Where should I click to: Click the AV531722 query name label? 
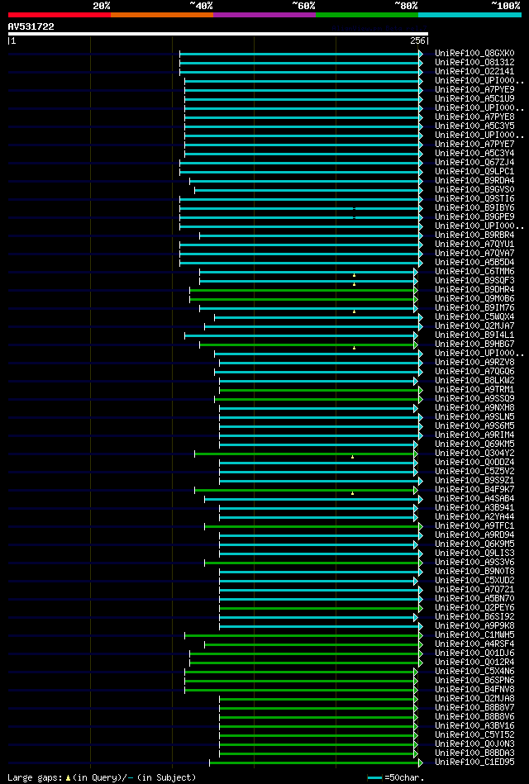pos(31,26)
